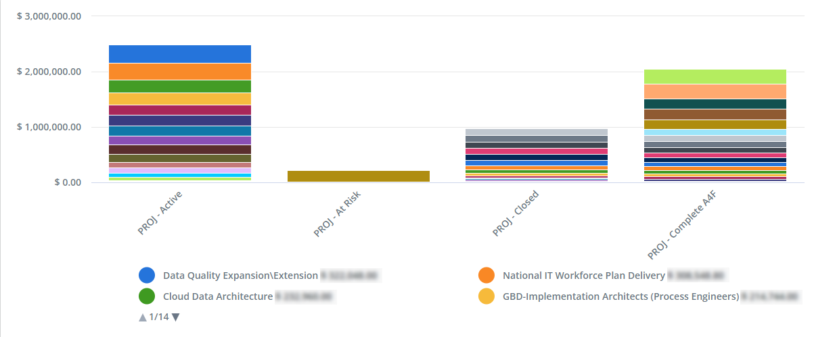Click light green top segment of Complete A4F bar
The height and width of the screenshot is (337, 835).
click(x=715, y=76)
